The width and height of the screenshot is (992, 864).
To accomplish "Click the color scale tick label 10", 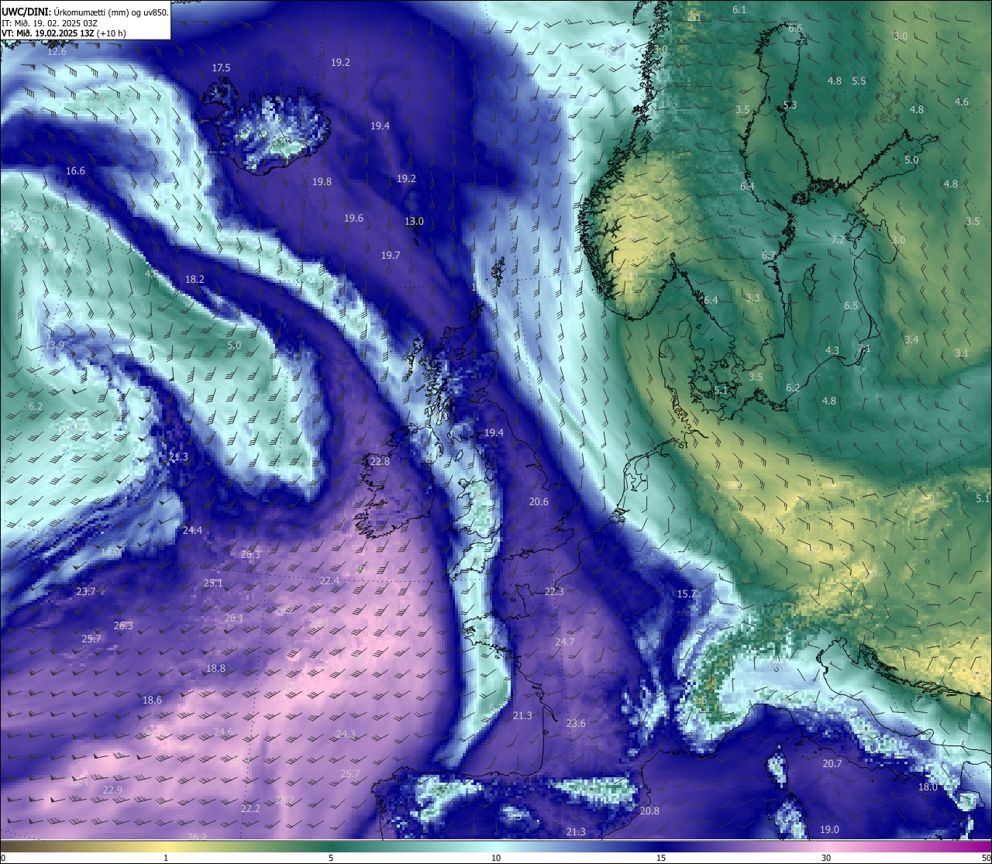I will [x=496, y=858].
